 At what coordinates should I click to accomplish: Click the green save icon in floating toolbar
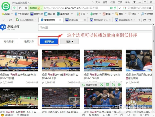108,85
